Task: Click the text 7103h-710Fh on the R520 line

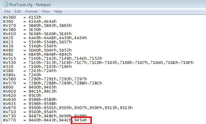Action: [x=58, y=67]
